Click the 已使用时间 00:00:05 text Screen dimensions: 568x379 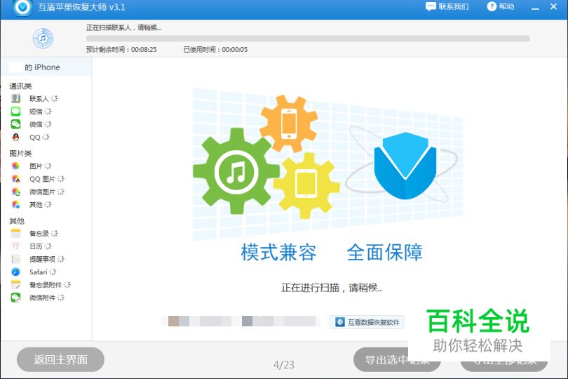click(x=215, y=50)
